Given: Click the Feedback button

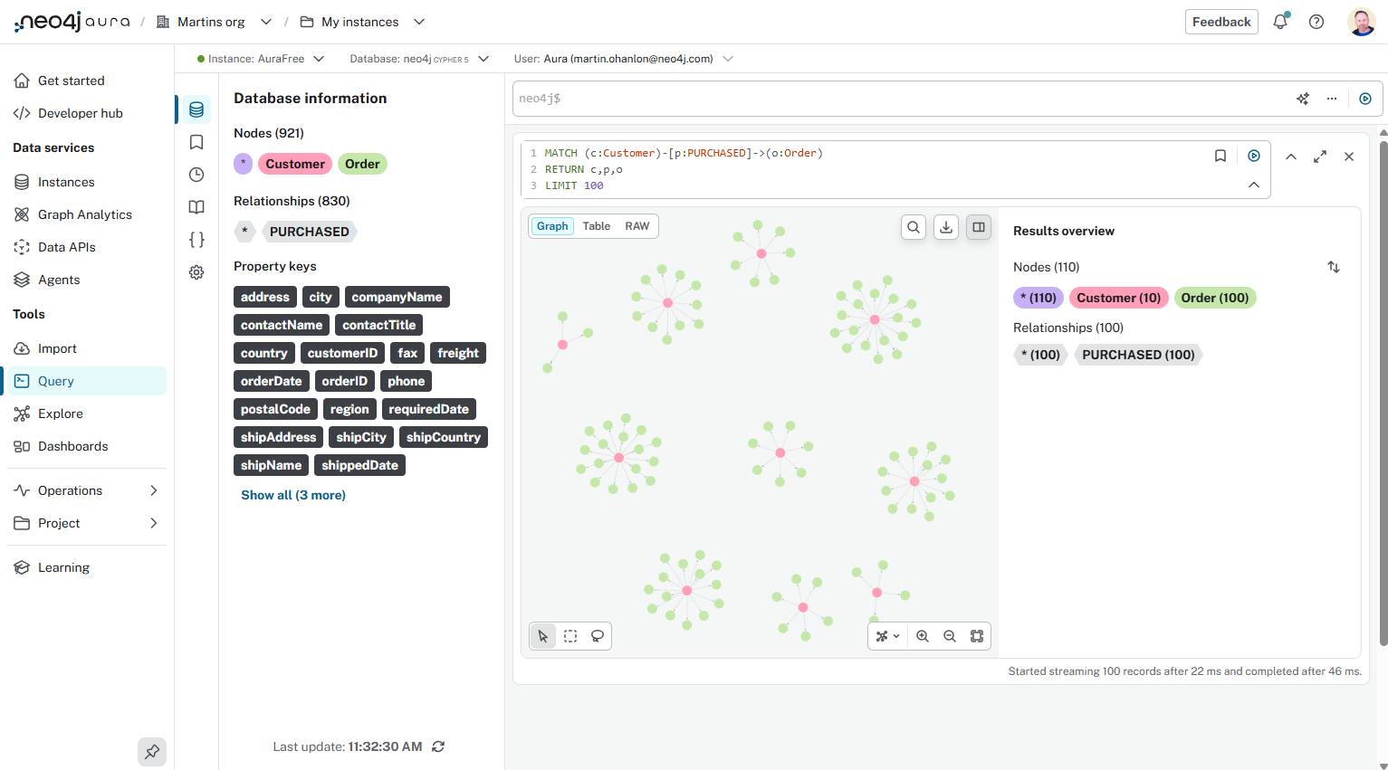Looking at the screenshot, I should click(1221, 22).
